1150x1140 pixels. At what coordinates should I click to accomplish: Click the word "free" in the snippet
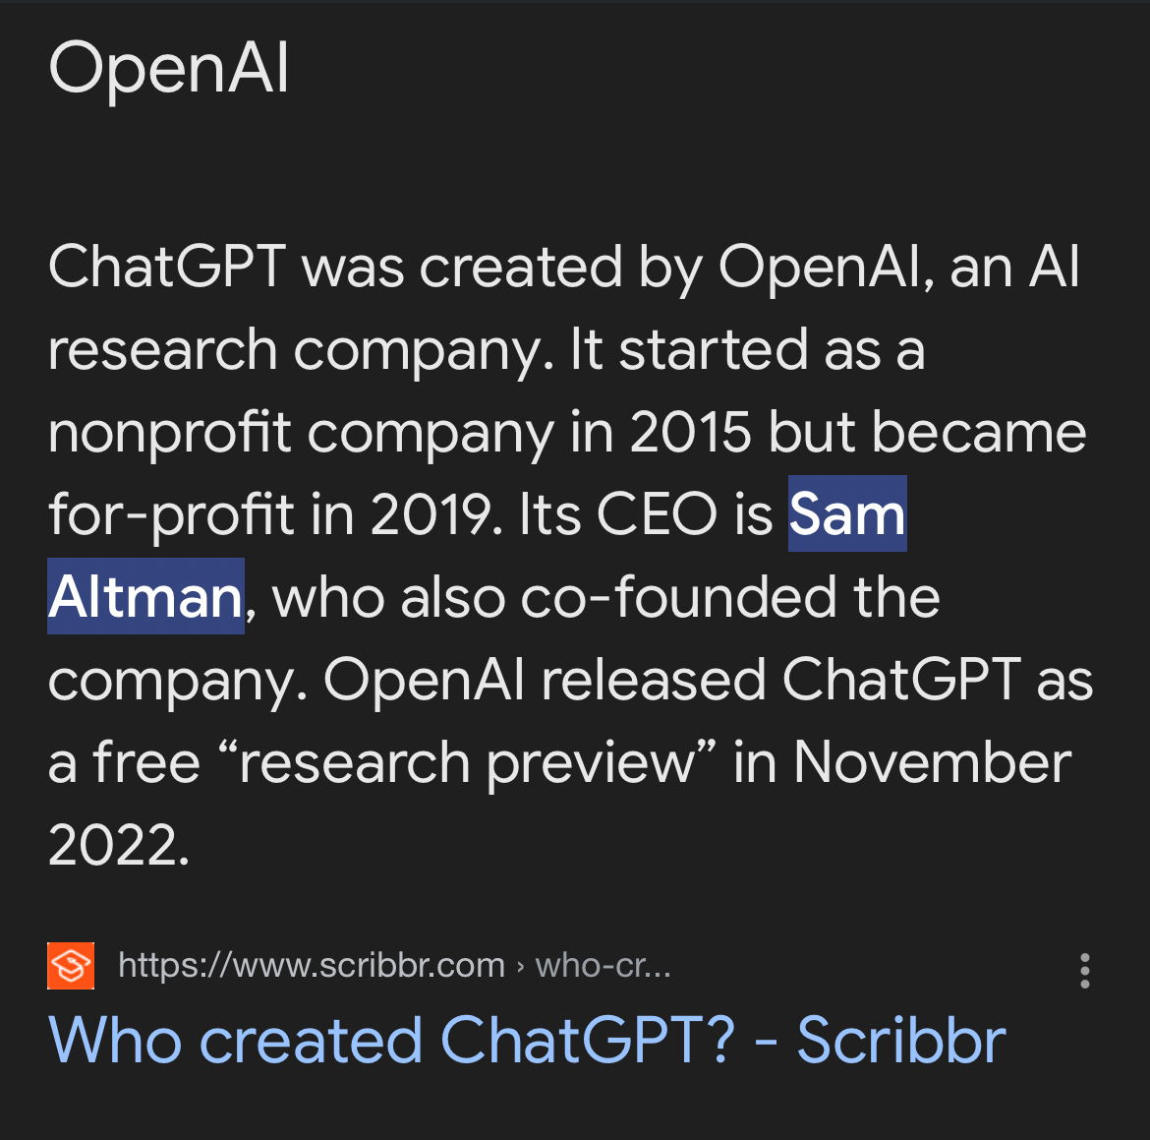[x=146, y=762]
